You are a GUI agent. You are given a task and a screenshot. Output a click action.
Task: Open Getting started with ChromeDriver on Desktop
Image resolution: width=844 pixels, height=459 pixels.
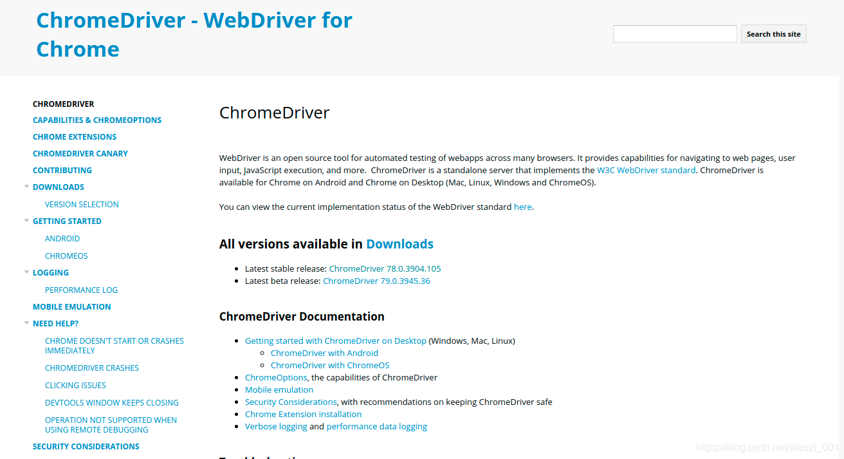pyautogui.click(x=336, y=341)
